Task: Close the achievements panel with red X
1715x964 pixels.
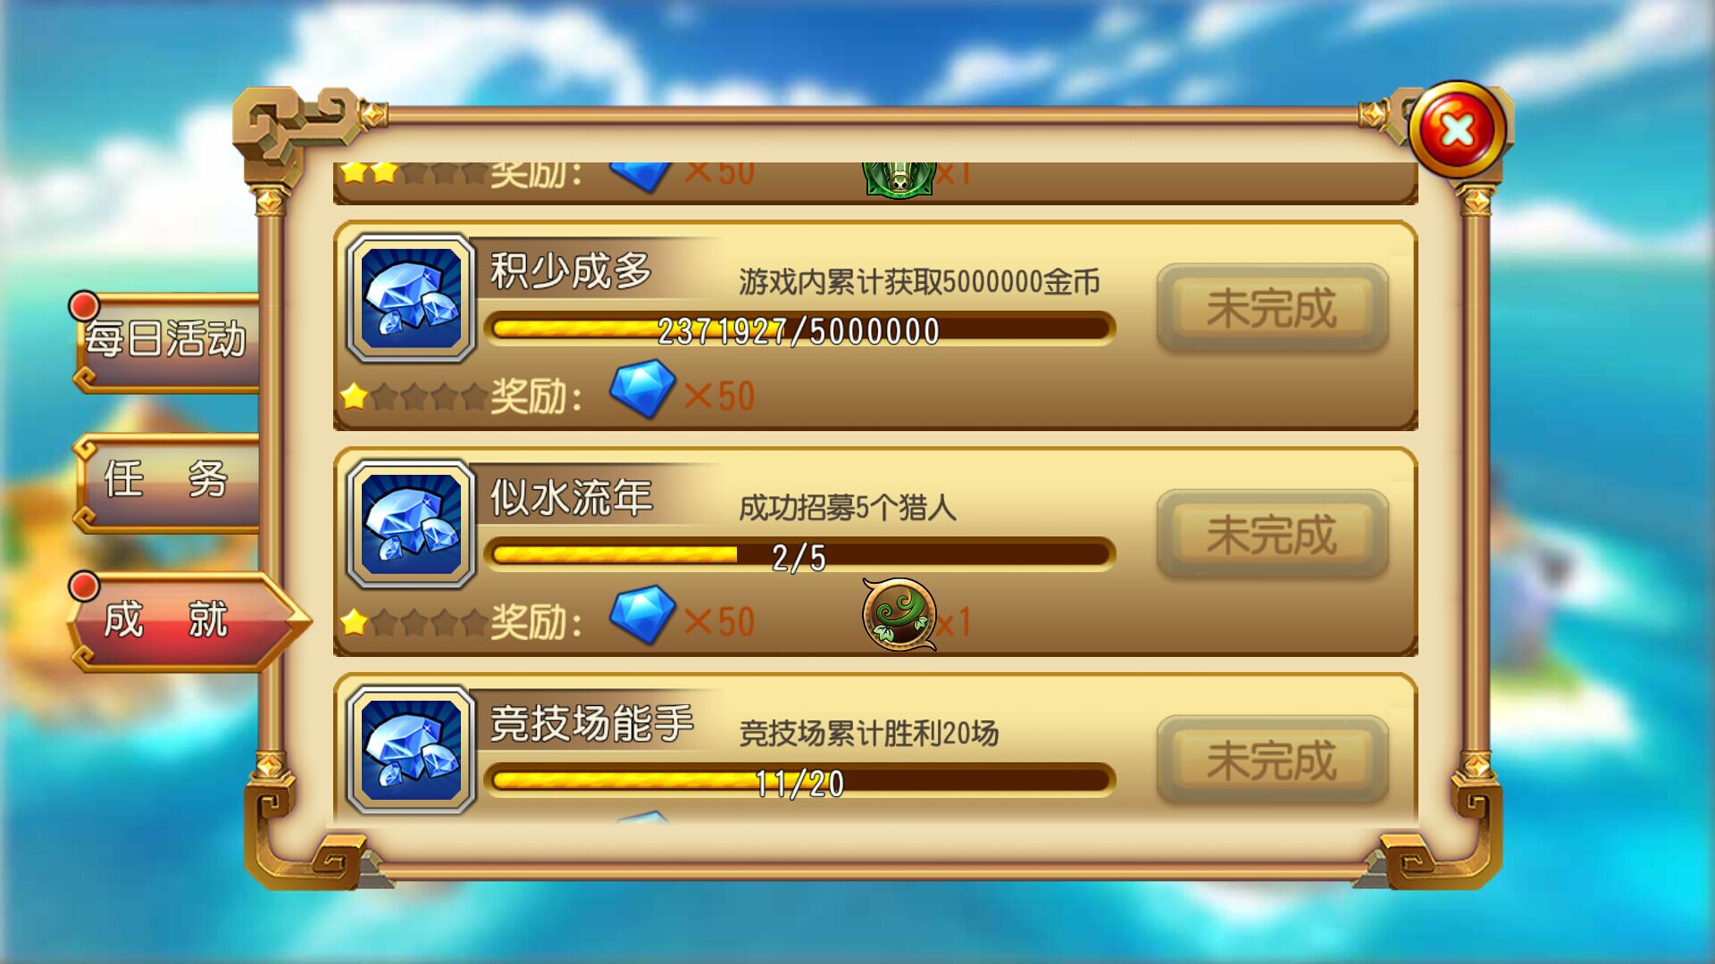Action: point(1458,129)
